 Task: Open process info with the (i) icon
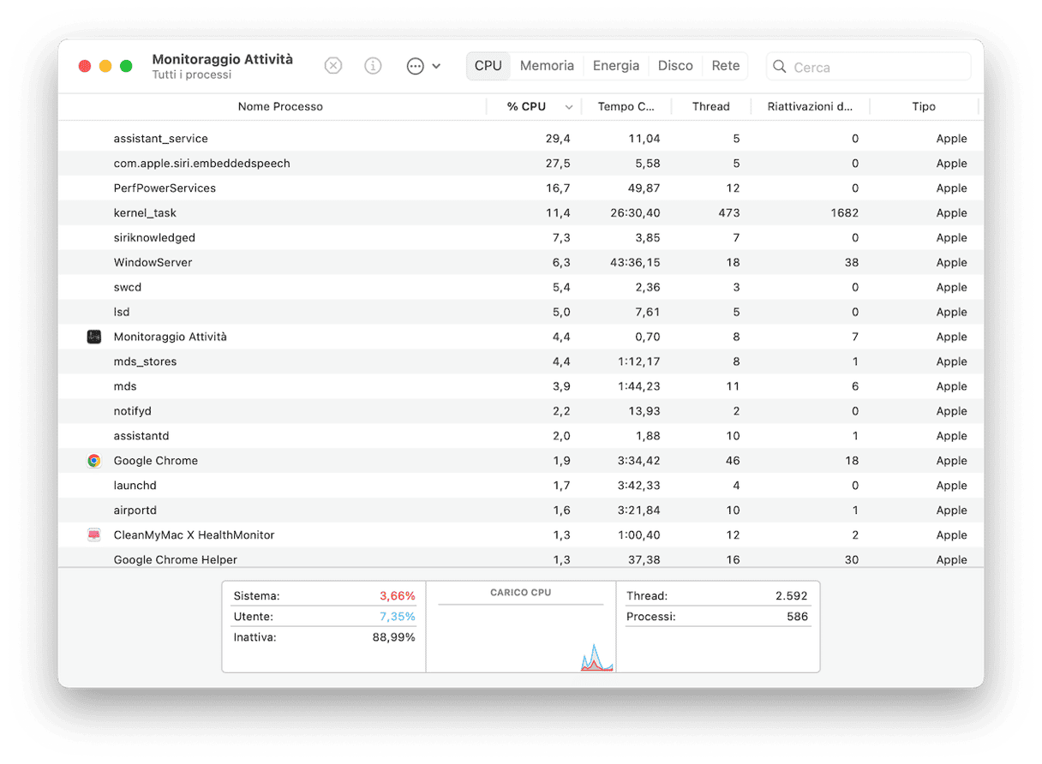point(373,66)
